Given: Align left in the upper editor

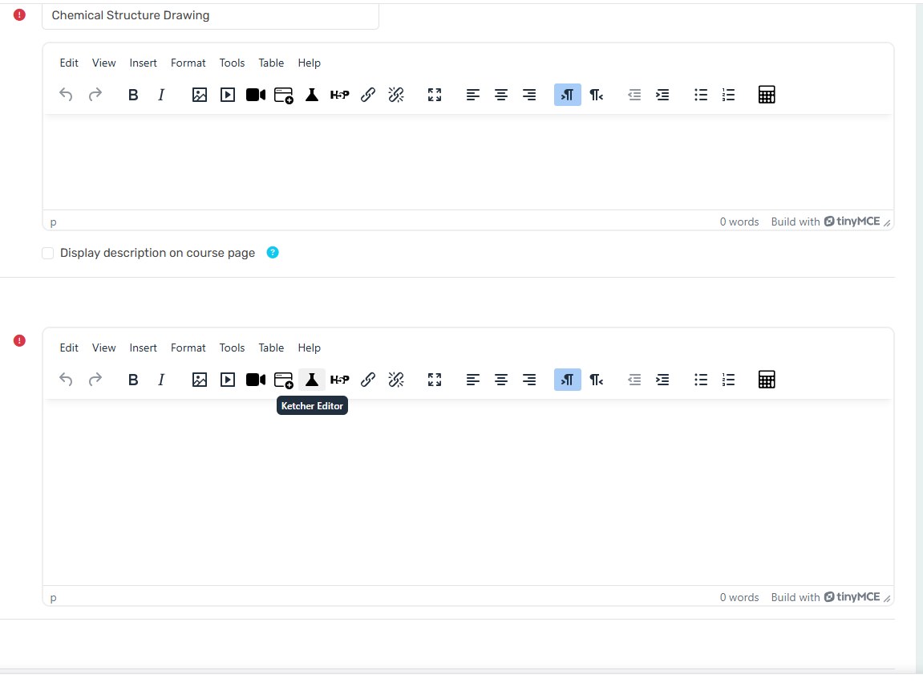Looking at the screenshot, I should [x=472, y=95].
